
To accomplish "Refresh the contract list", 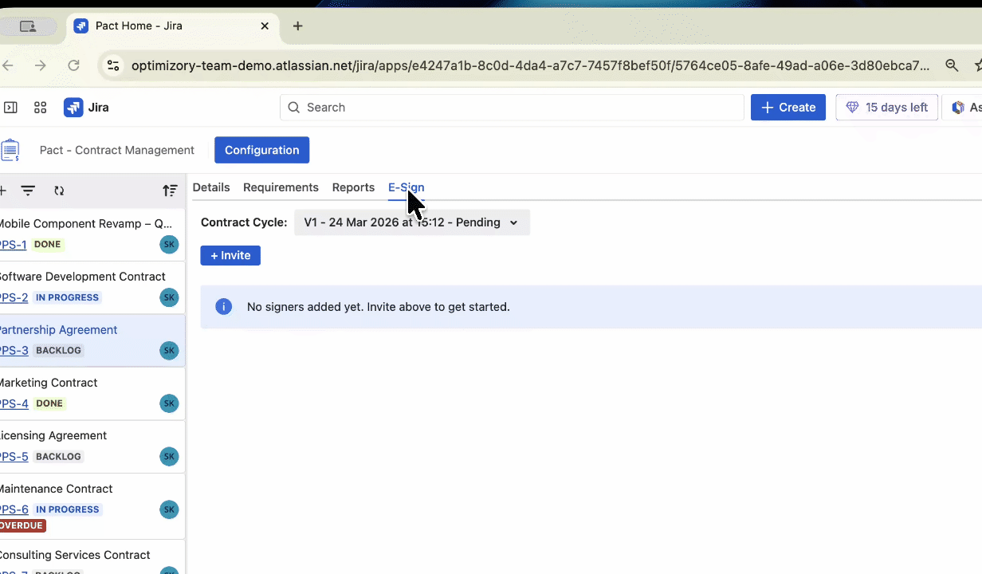I will pyautogui.click(x=59, y=191).
